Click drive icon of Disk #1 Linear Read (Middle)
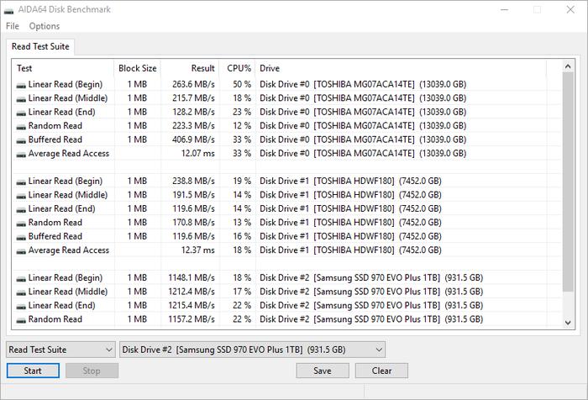 [21, 197]
